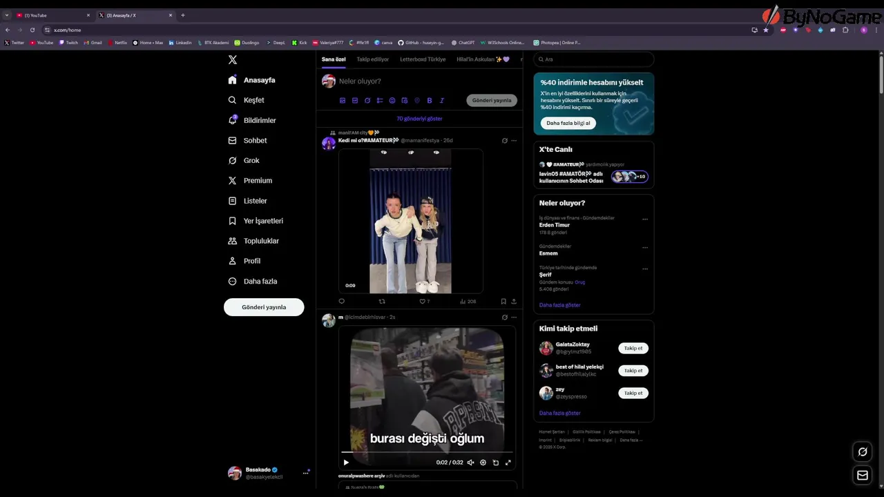Screen dimensions: 884x497
Task: Open Twitch bookmark in bookmarks bar
Action: coord(68,43)
